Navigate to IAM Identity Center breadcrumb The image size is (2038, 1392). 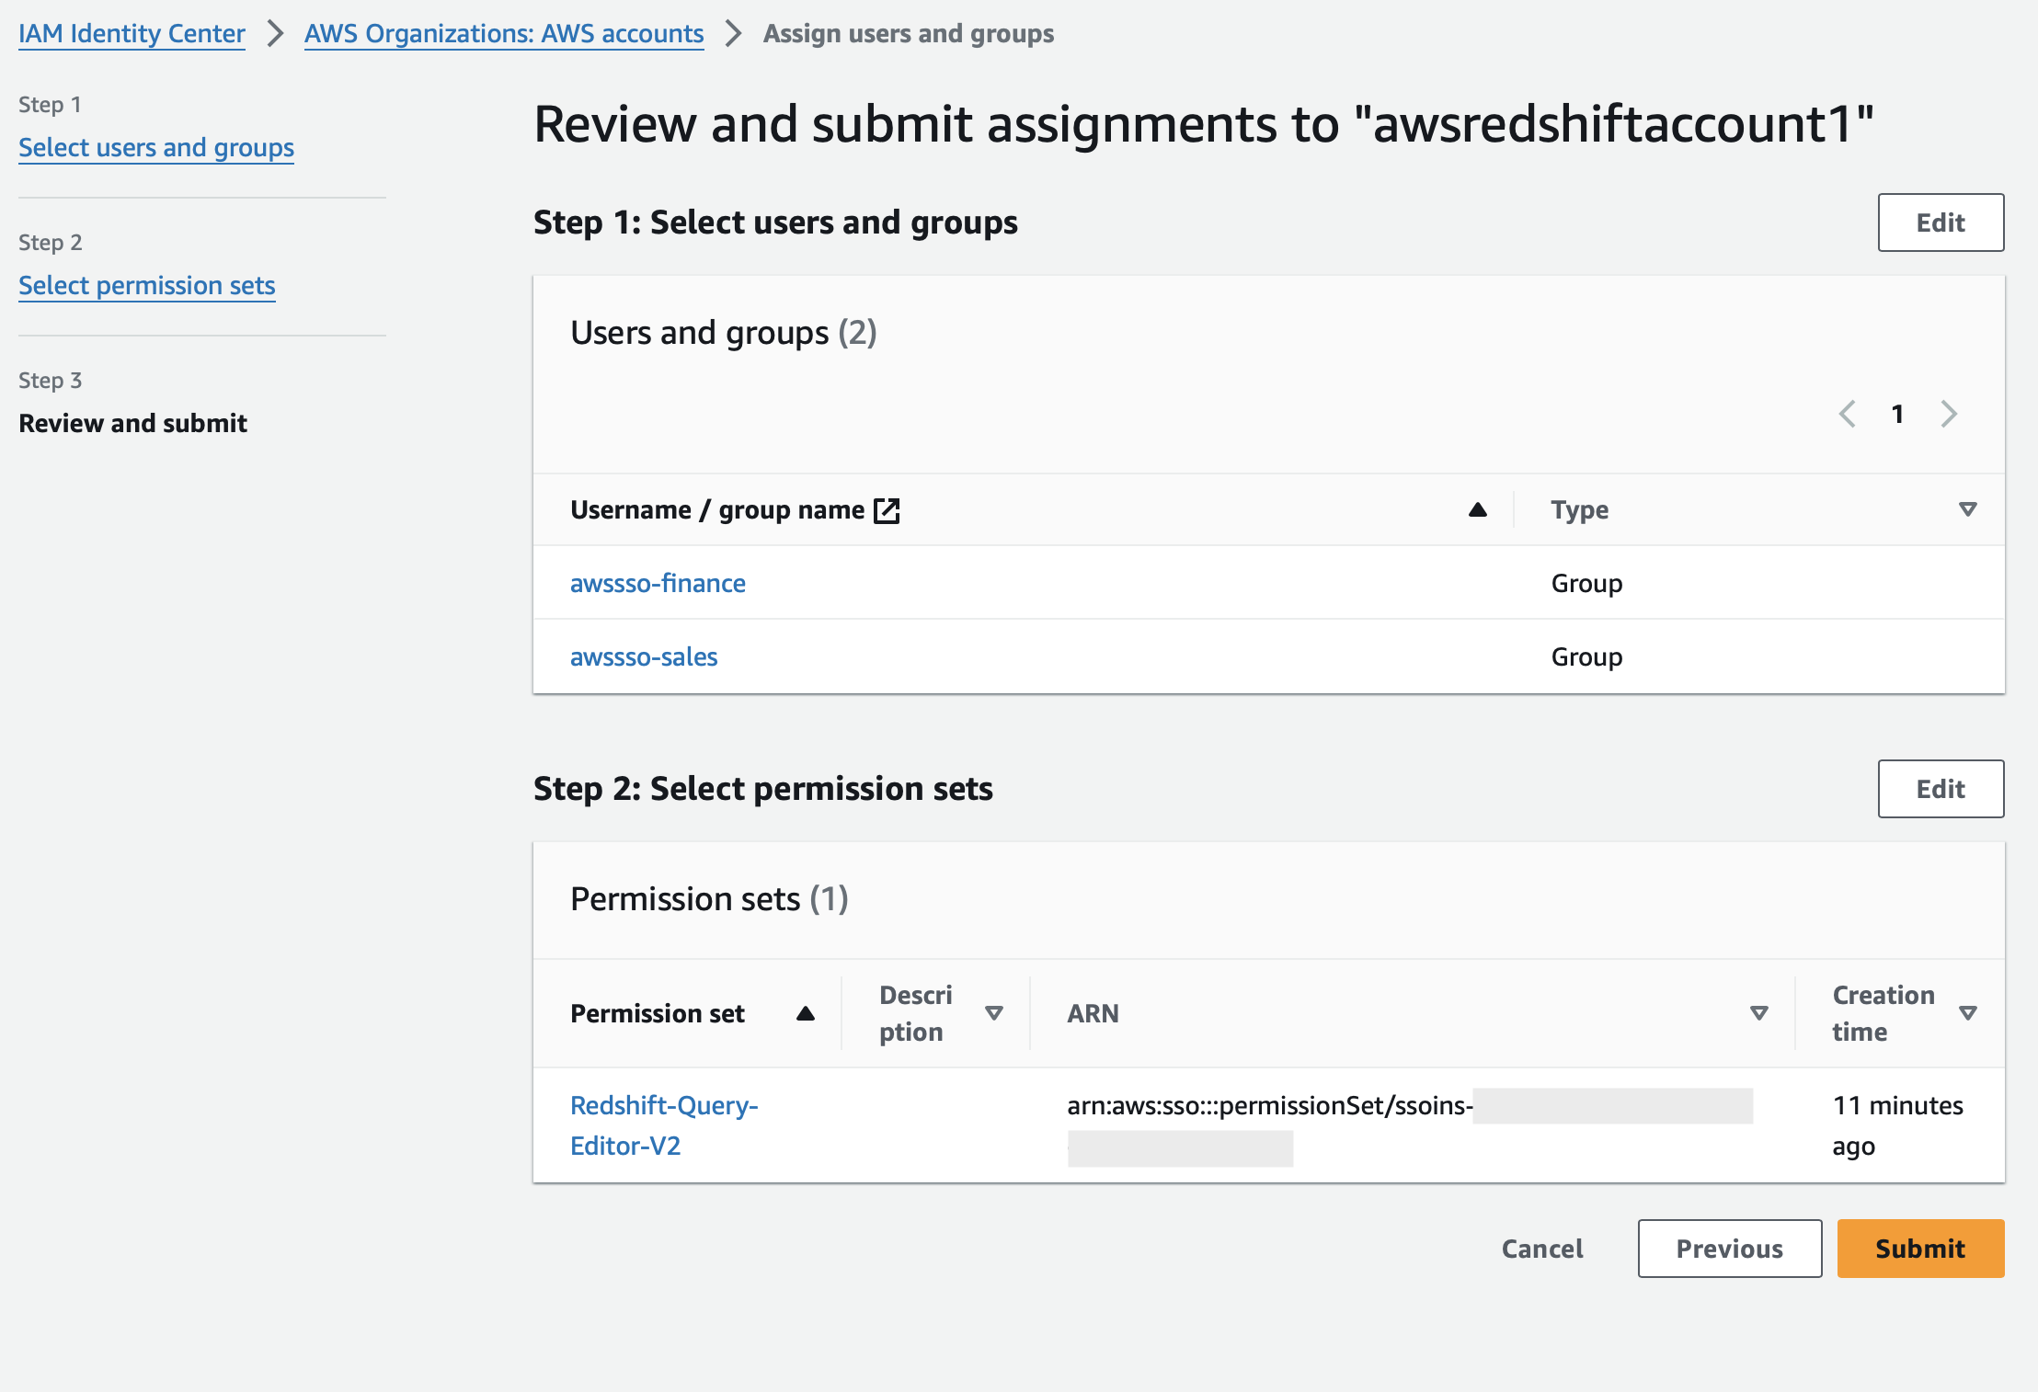132,33
